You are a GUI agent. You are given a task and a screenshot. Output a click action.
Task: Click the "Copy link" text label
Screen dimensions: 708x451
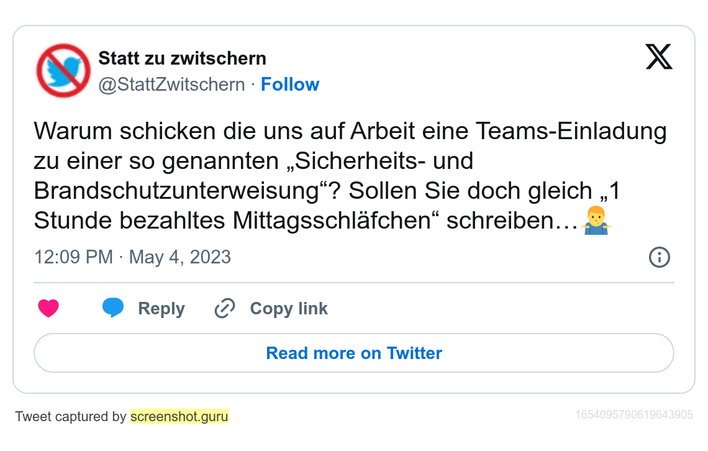click(x=289, y=309)
